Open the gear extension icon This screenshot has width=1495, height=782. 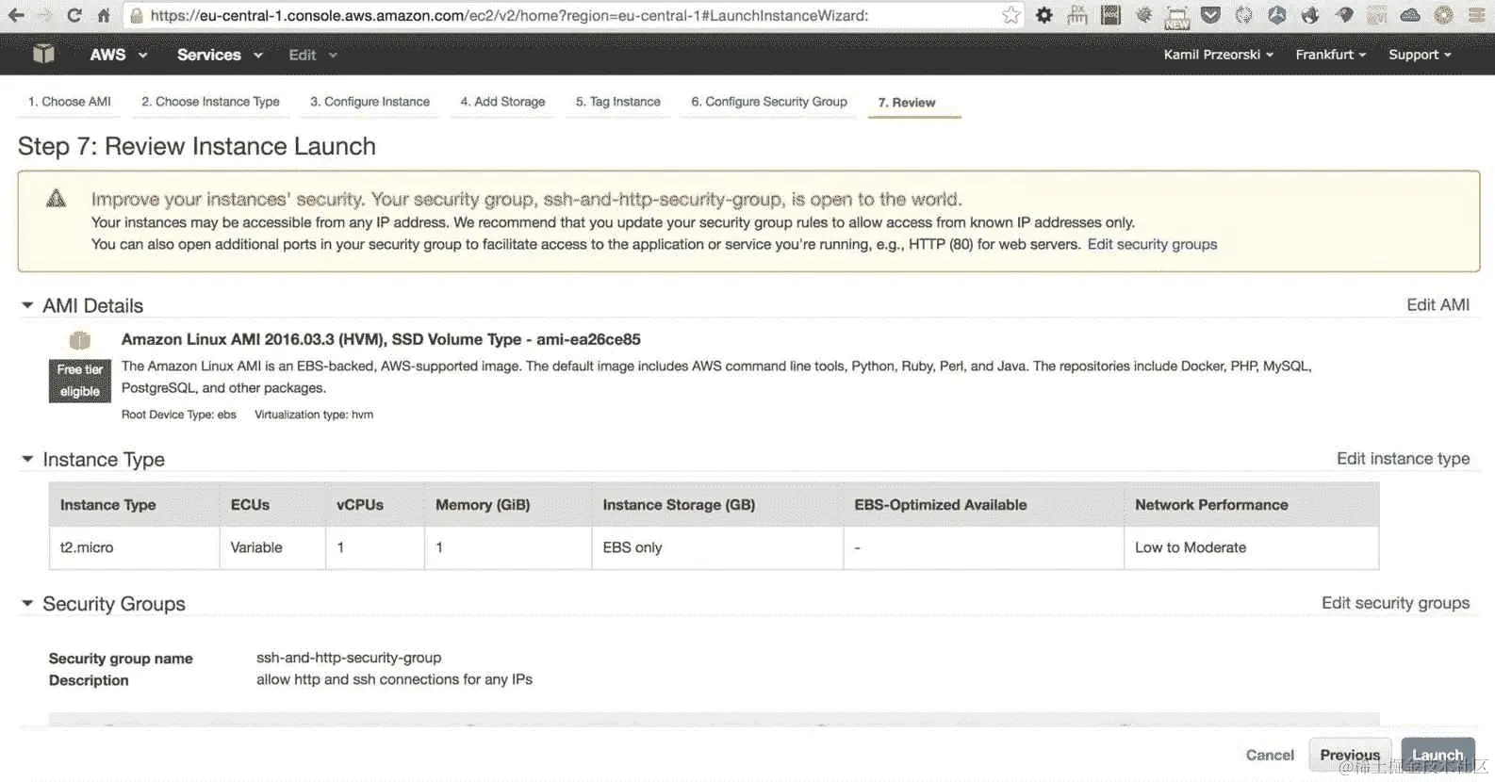pos(1044,15)
